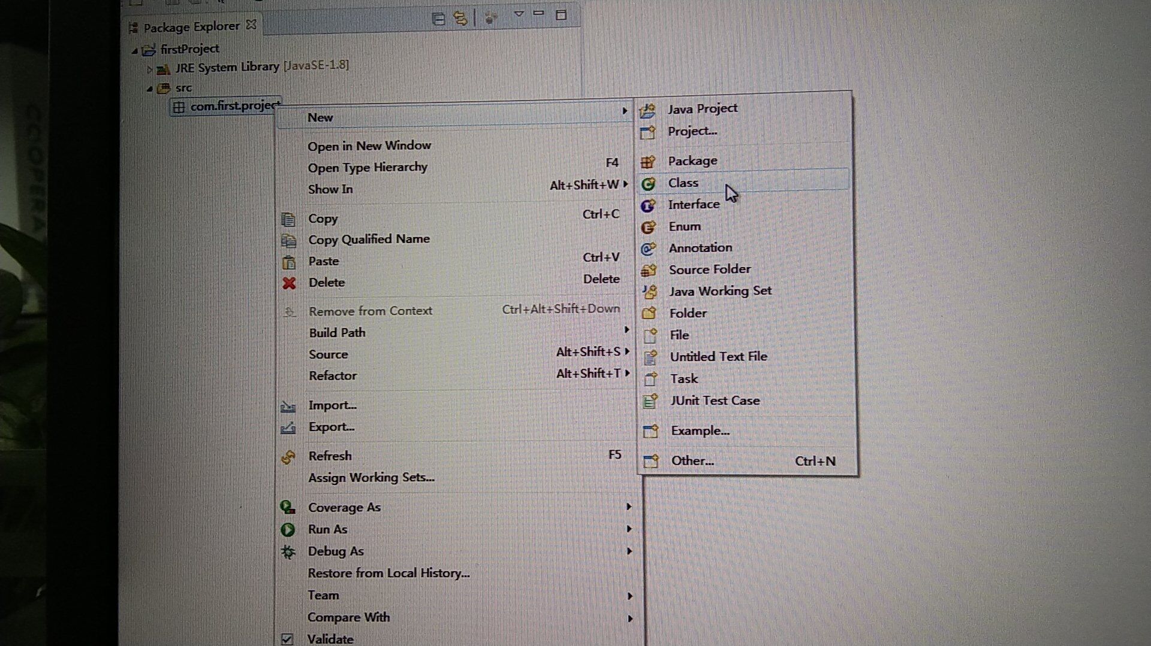Click the Interface icon
This screenshot has height=646, width=1151.
click(x=648, y=206)
